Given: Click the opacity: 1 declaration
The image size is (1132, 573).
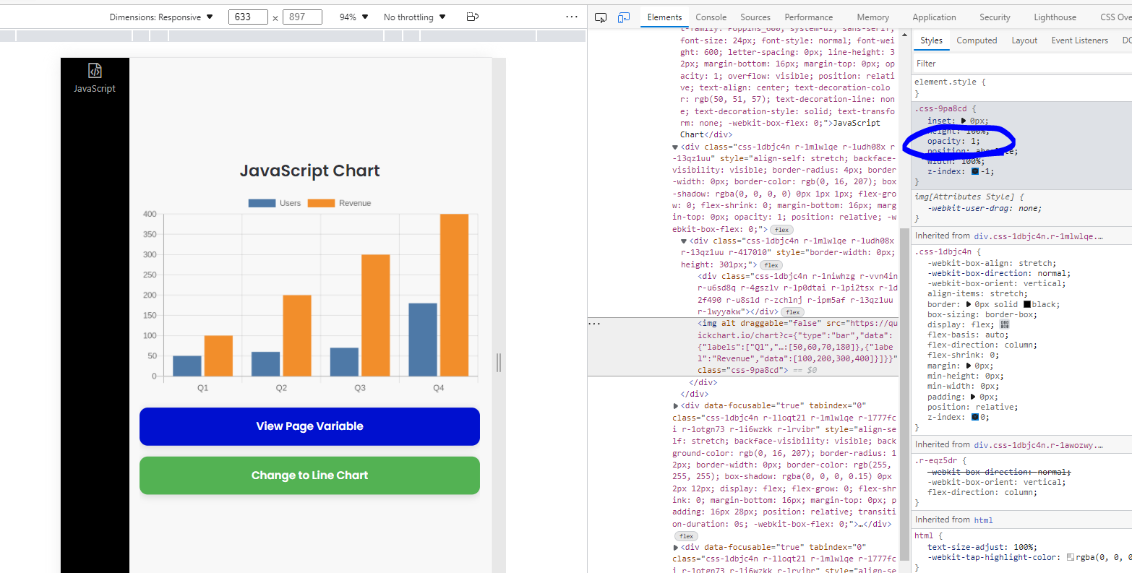Looking at the screenshot, I should pyautogui.click(x=953, y=141).
